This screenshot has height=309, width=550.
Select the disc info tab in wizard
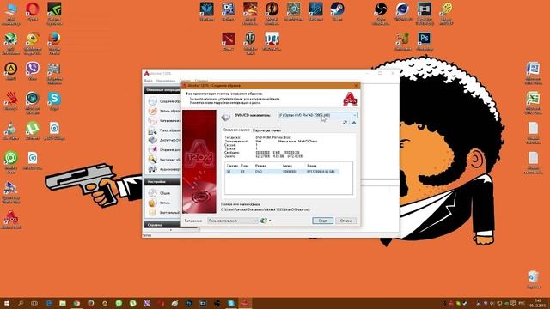tap(236, 130)
